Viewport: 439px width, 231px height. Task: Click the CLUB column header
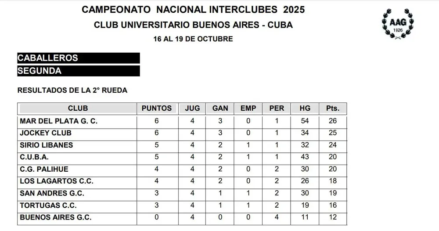click(78, 108)
